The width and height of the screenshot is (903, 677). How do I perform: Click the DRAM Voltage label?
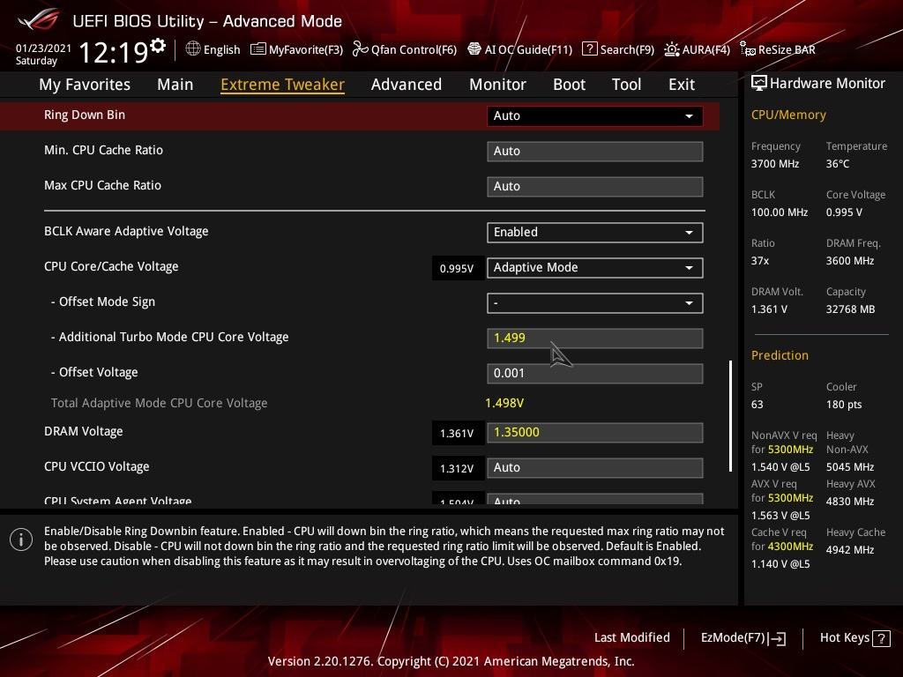click(84, 431)
